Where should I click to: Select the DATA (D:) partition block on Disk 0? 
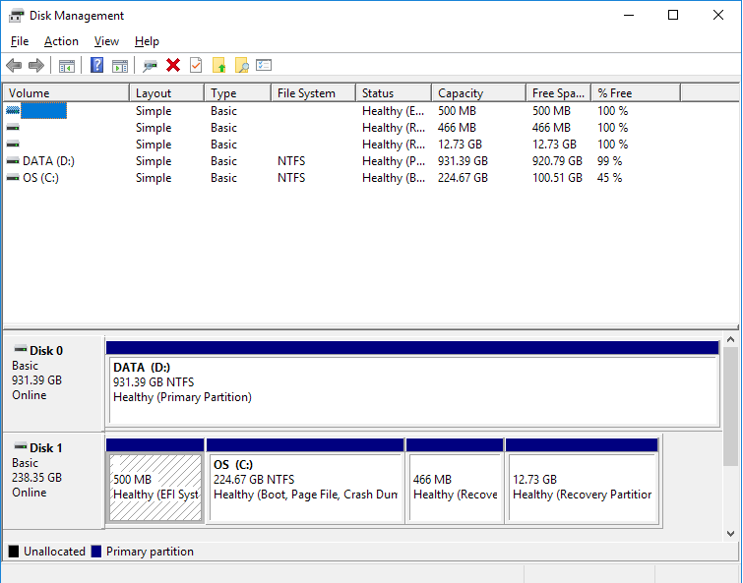pos(412,383)
